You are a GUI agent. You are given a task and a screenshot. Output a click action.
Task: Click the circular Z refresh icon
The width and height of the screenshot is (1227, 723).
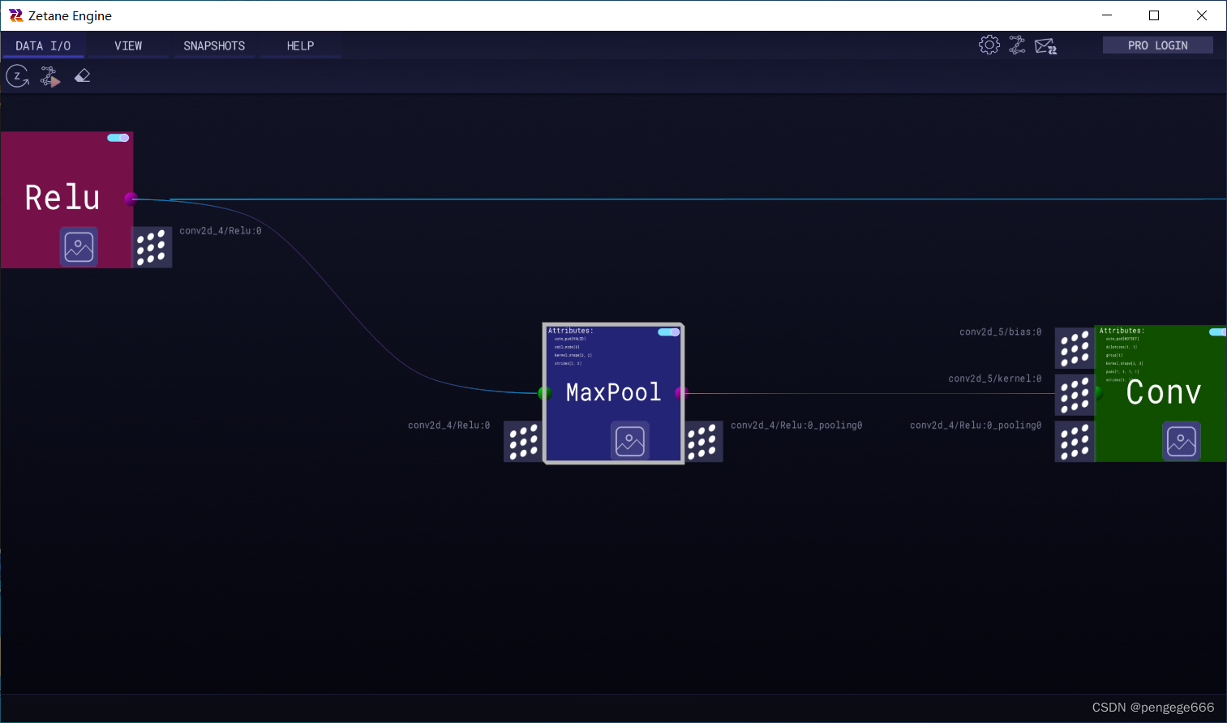(17, 76)
